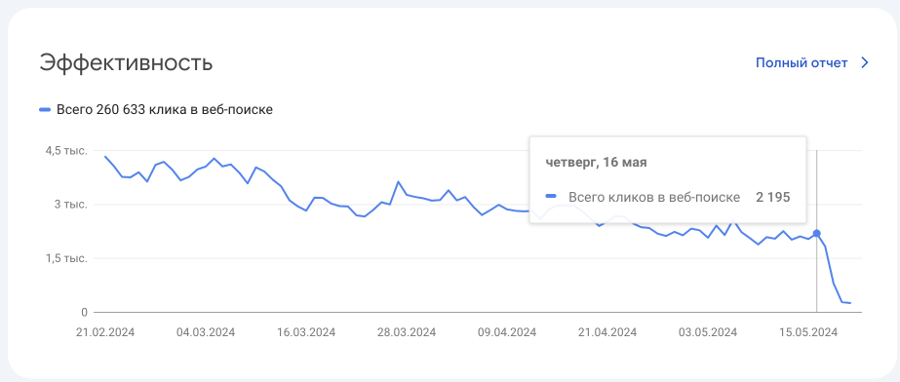900x382 pixels.
Task: Click the 21.02.2024 axis date label
Action: 105,332
